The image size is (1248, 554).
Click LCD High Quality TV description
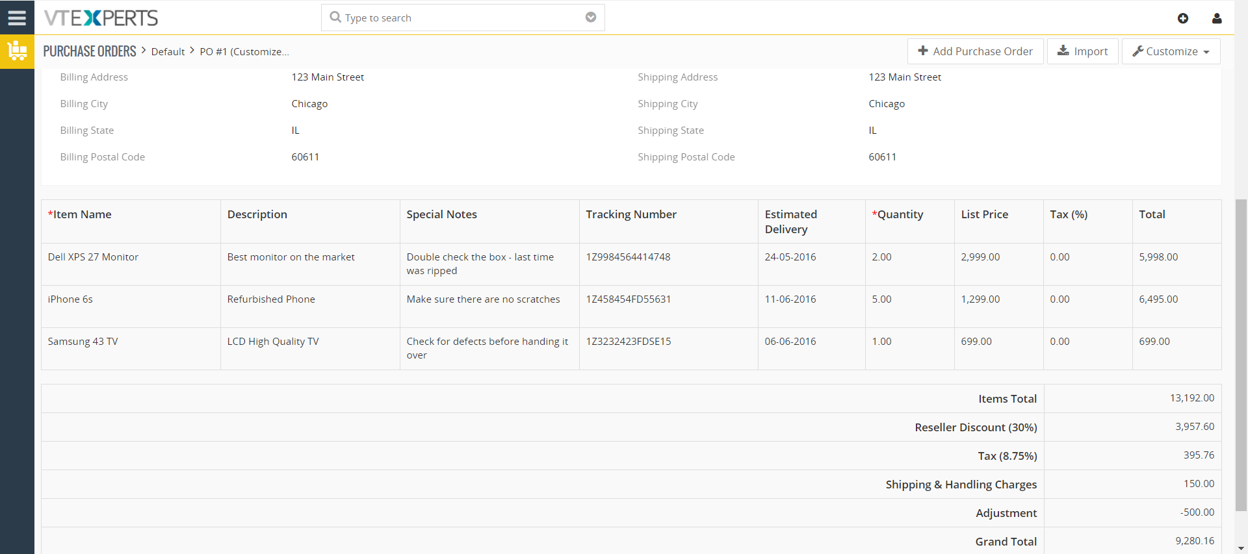(x=273, y=342)
